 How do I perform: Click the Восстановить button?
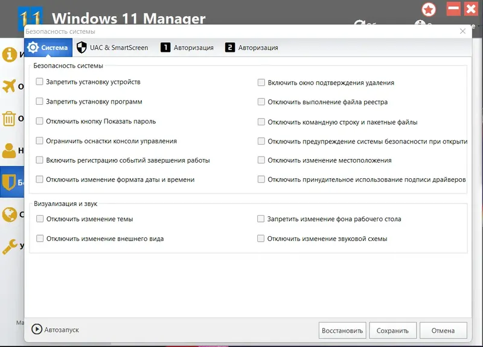tap(342, 330)
